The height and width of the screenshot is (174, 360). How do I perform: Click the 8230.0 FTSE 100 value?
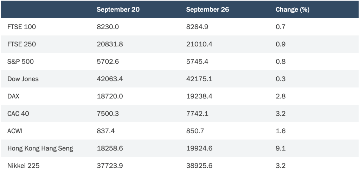[108, 27]
